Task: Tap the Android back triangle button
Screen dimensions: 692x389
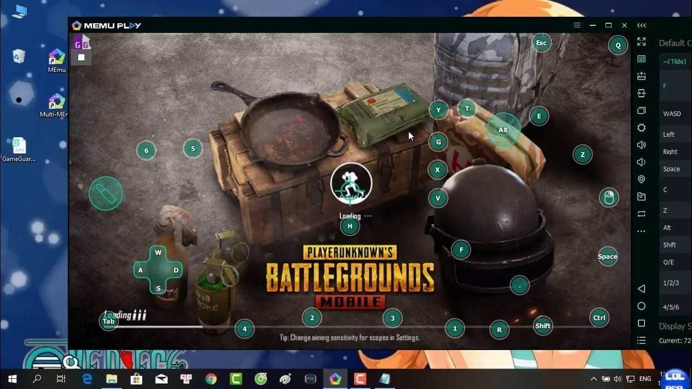Action: 641,289
